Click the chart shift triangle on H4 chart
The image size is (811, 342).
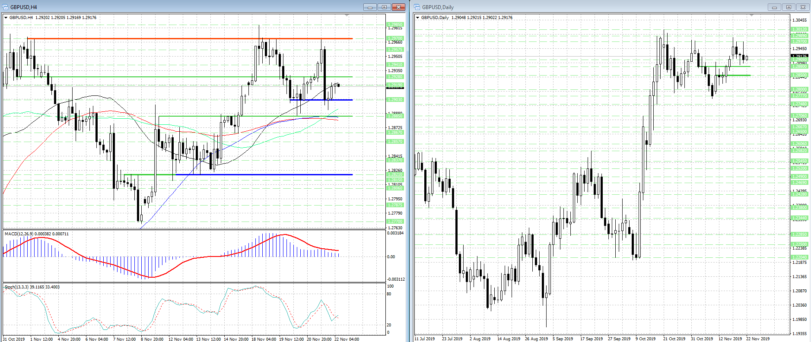(347, 16)
